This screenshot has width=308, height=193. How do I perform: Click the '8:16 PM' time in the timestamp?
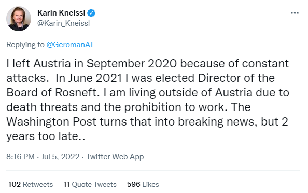[20, 157]
